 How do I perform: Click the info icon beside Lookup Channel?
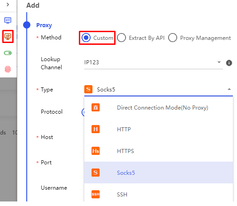[x=229, y=63]
